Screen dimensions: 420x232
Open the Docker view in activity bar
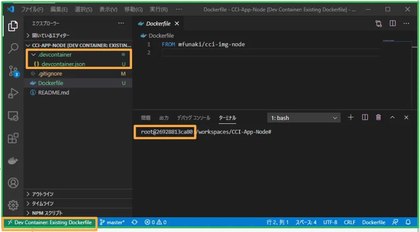click(13, 161)
